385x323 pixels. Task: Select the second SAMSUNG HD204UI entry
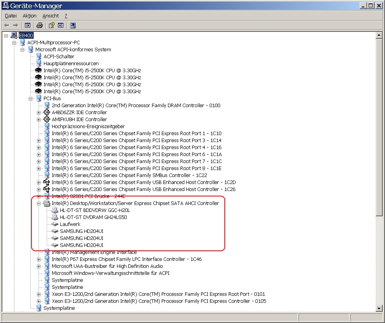click(82, 238)
